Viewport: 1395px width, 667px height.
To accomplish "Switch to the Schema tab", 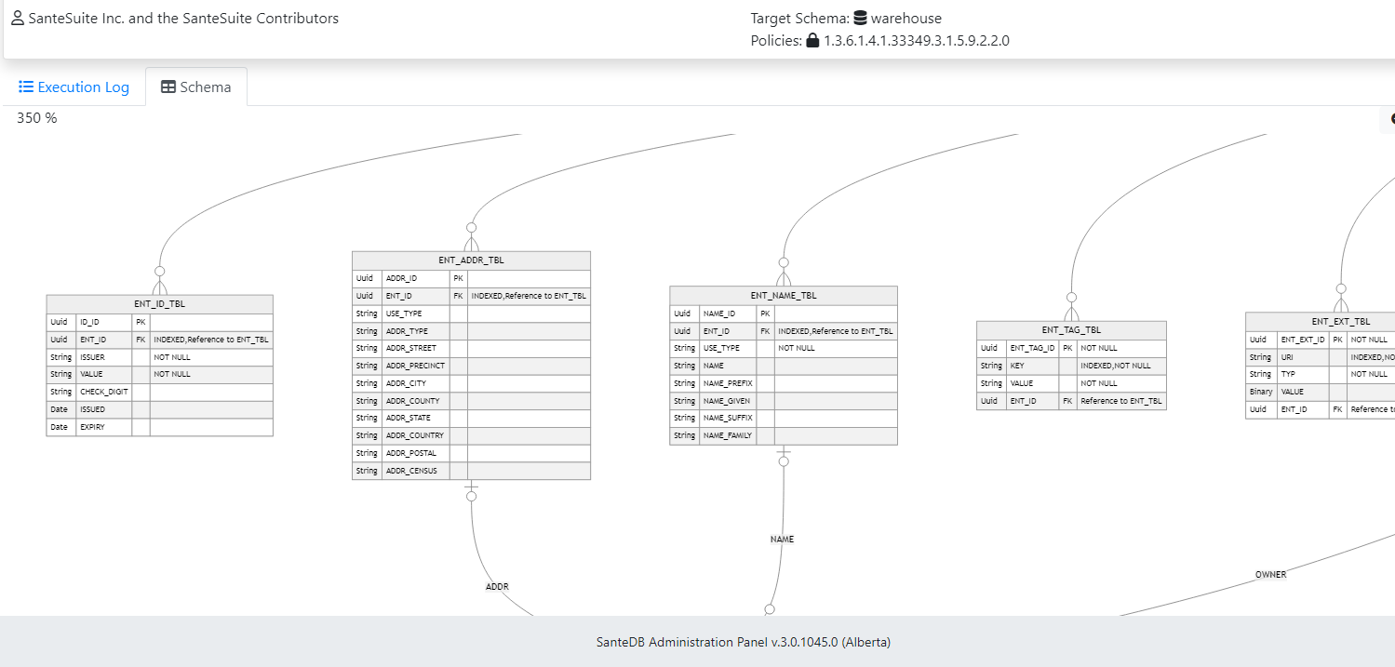I will tap(196, 87).
